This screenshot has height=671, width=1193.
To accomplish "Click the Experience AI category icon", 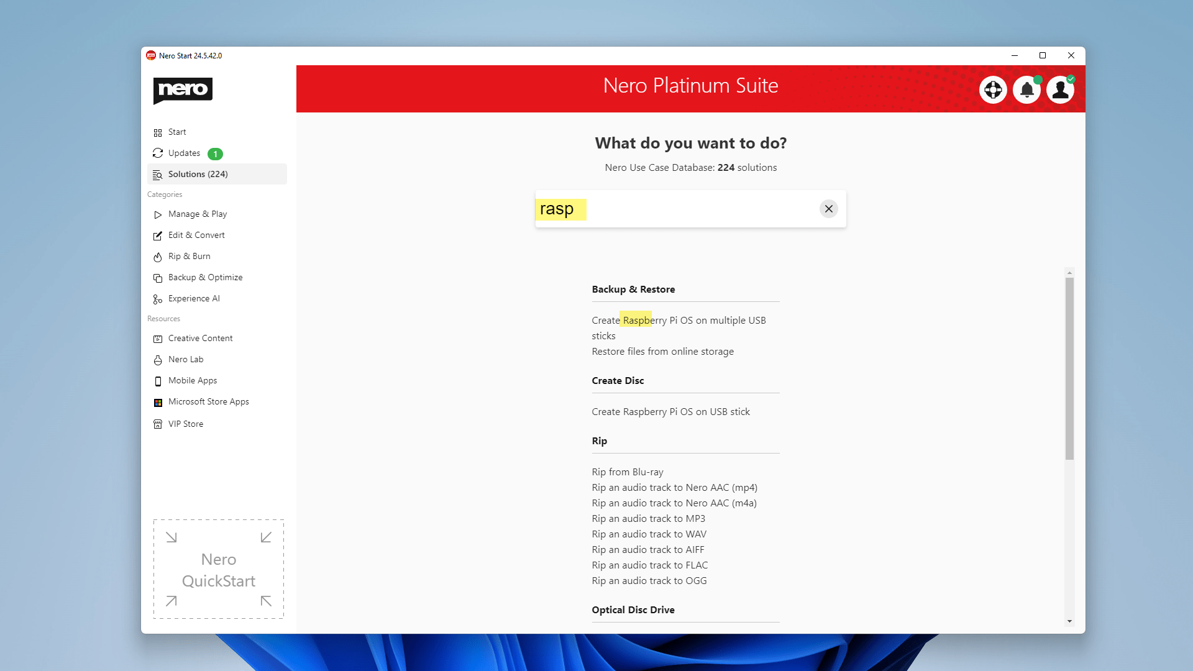I will coord(157,298).
